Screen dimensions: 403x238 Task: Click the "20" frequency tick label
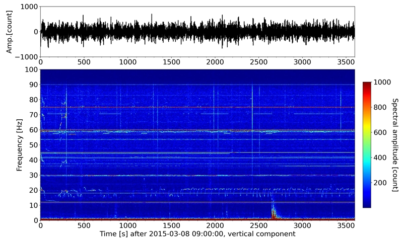pos(33,190)
